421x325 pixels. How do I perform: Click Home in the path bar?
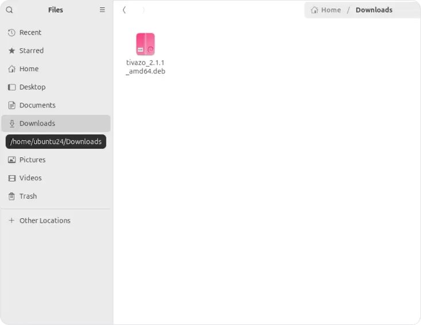tap(331, 10)
